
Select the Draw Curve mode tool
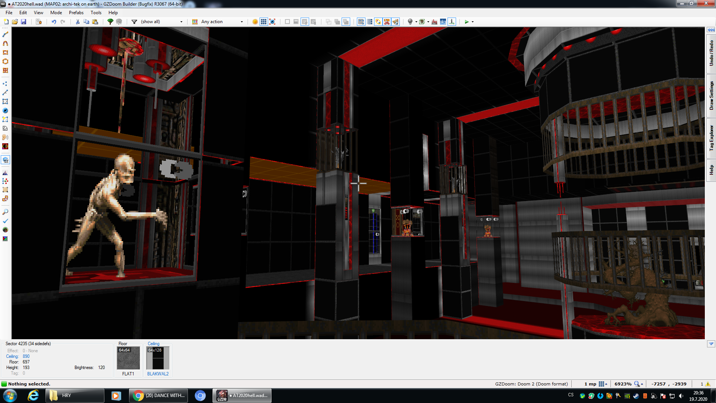(5, 43)
